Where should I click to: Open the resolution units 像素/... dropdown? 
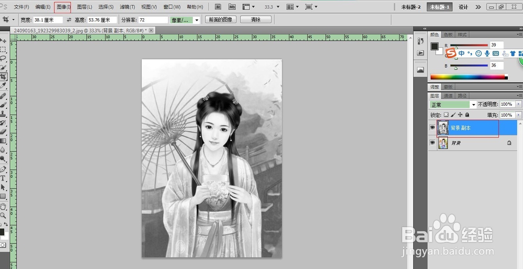(x=185, y=20)
